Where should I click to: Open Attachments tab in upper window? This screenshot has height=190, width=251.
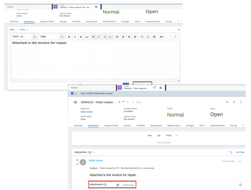pos(92,21)
